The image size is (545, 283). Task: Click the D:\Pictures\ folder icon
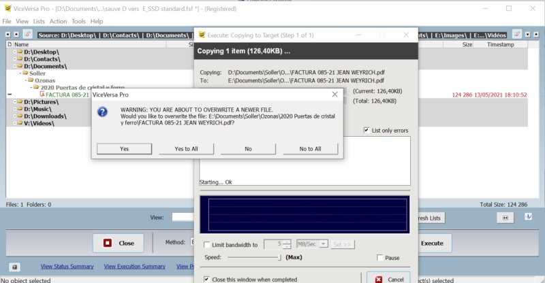[x=20, y=102]
